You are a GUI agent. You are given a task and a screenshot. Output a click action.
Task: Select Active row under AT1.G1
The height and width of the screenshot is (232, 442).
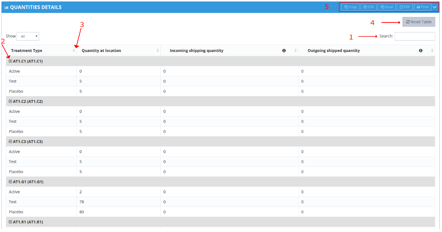[x=220, y=192]
